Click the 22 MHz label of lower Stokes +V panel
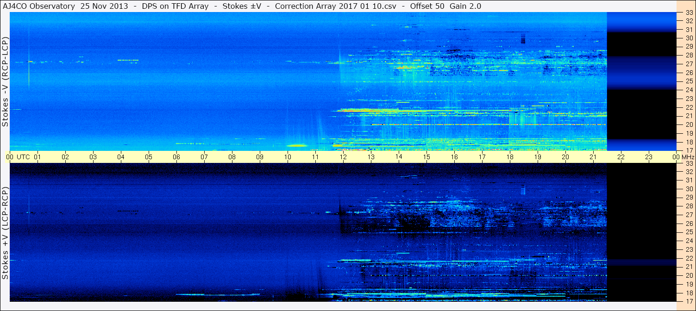The height and width of the screenshot is (311, 696). point(689,258)
